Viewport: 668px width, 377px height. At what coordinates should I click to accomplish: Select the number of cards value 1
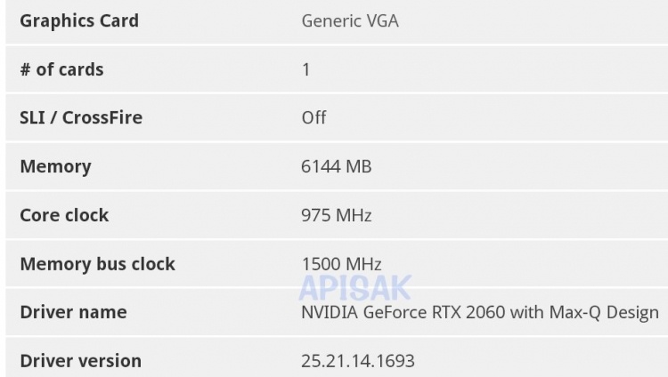coord(306,69)
